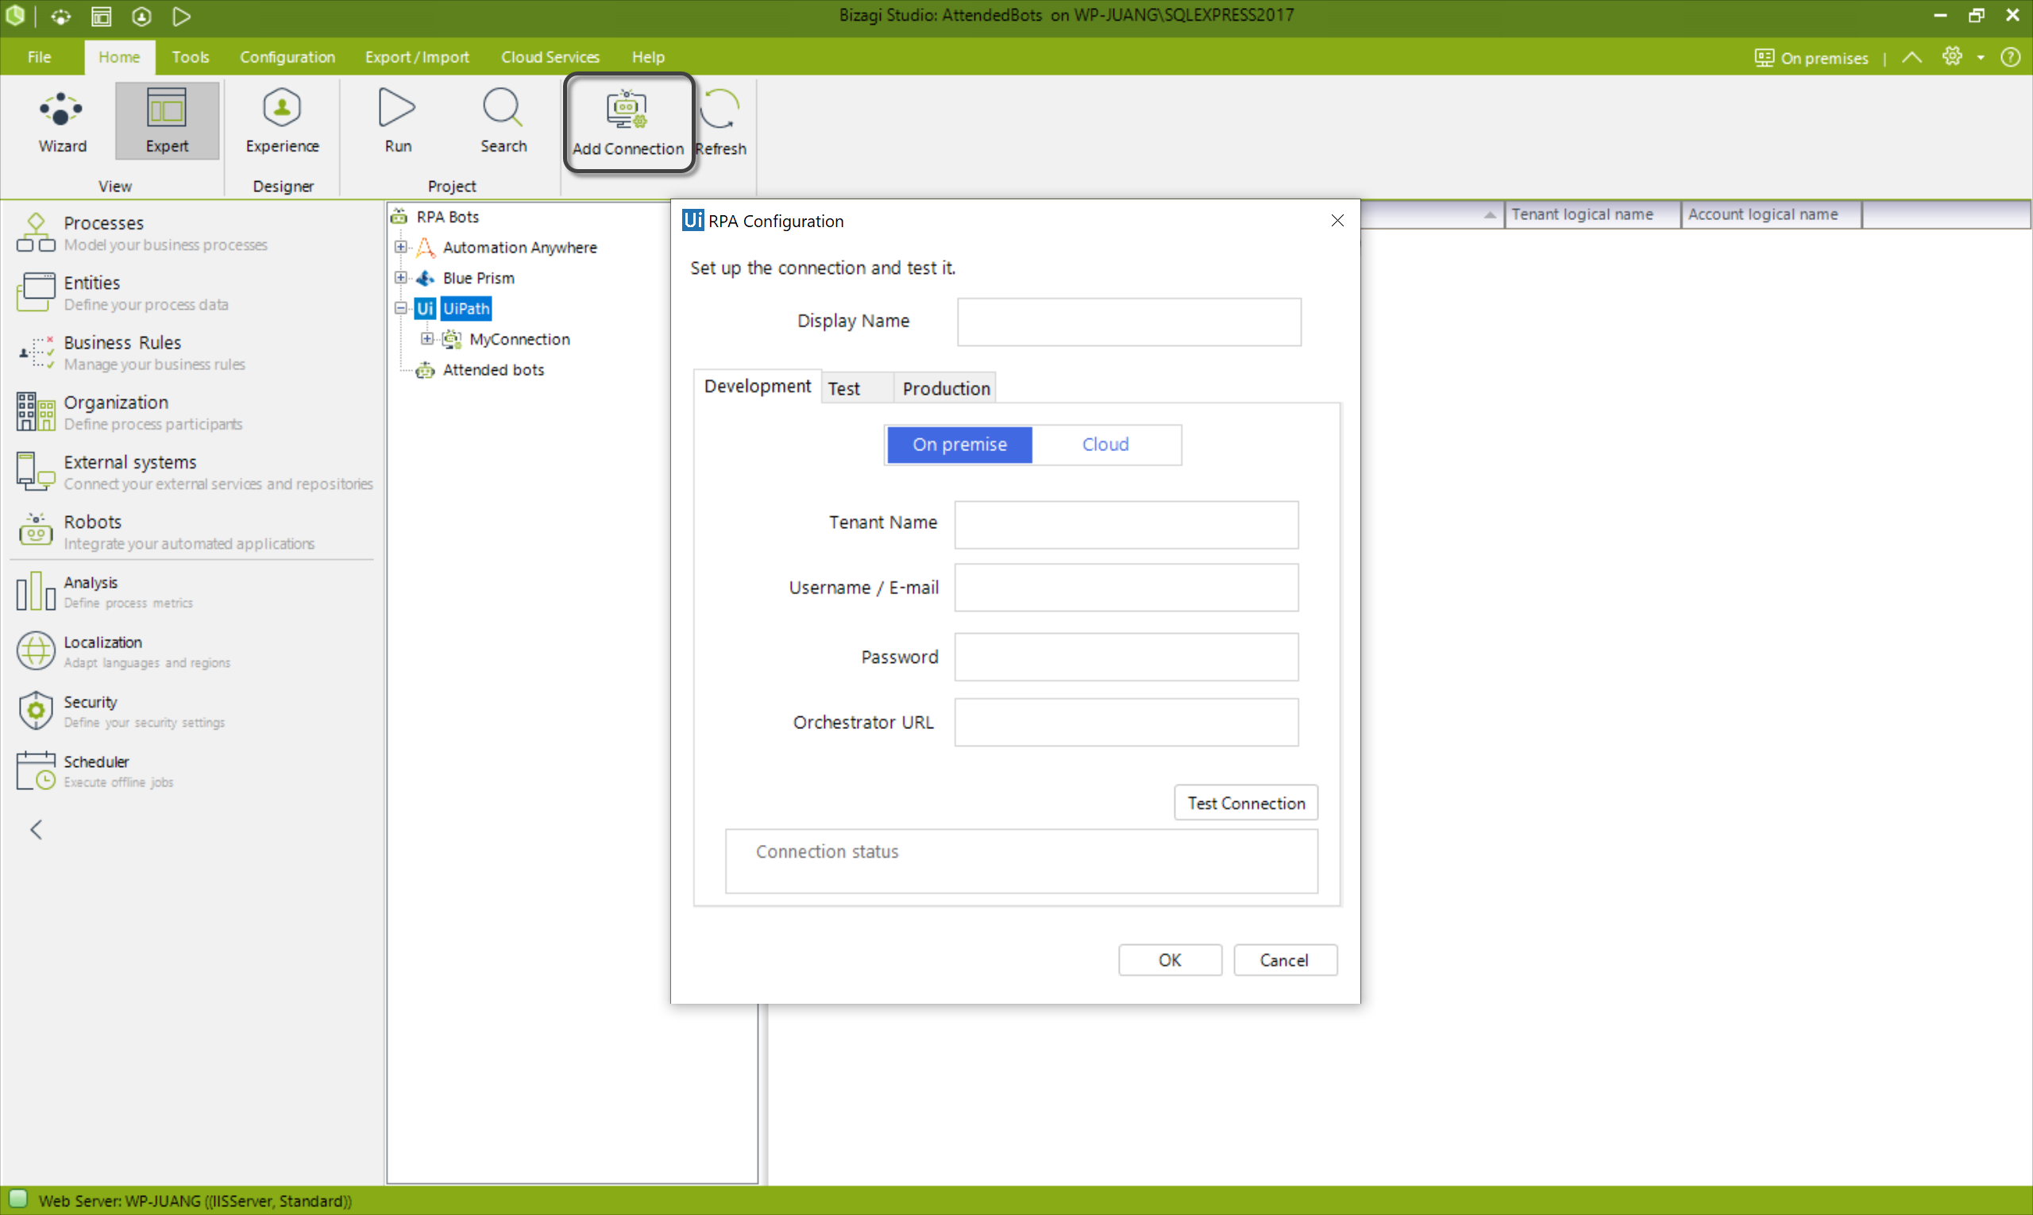Viewport: 2033px width, 1215px height.
Task: Collapse the UiPath node
Action: coord(401,308)
